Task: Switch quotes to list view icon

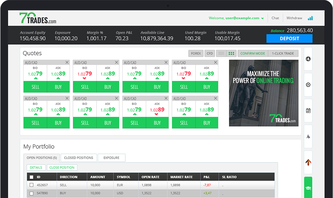Action: coord(221,53)
